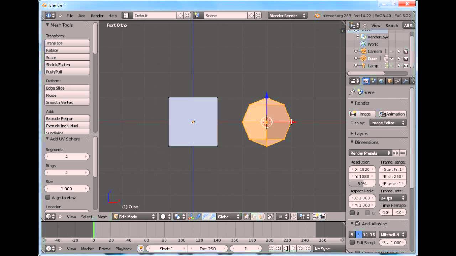Select the translate manipulator arrow icon
The width and height of the screenshot is (456, 256).
tap(198, 217)
